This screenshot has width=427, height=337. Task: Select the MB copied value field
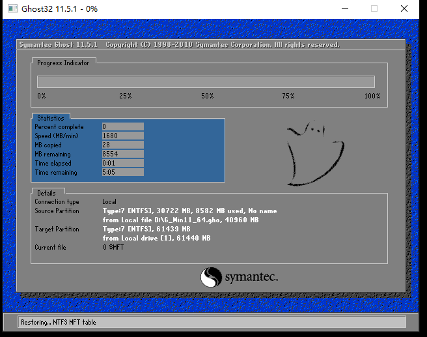click(x=122, y=145)
